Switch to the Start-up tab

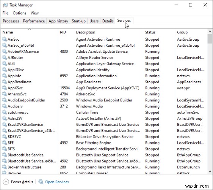[79, 21]
